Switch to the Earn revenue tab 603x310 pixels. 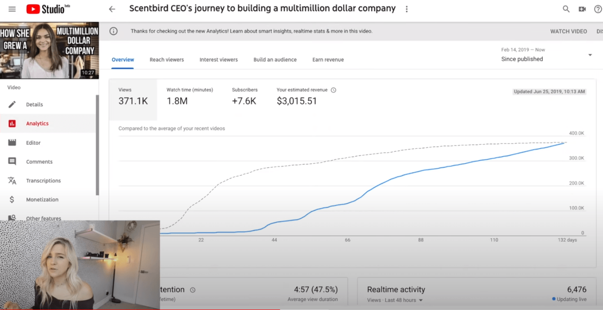pyautogui.click(x=328, y=60)
